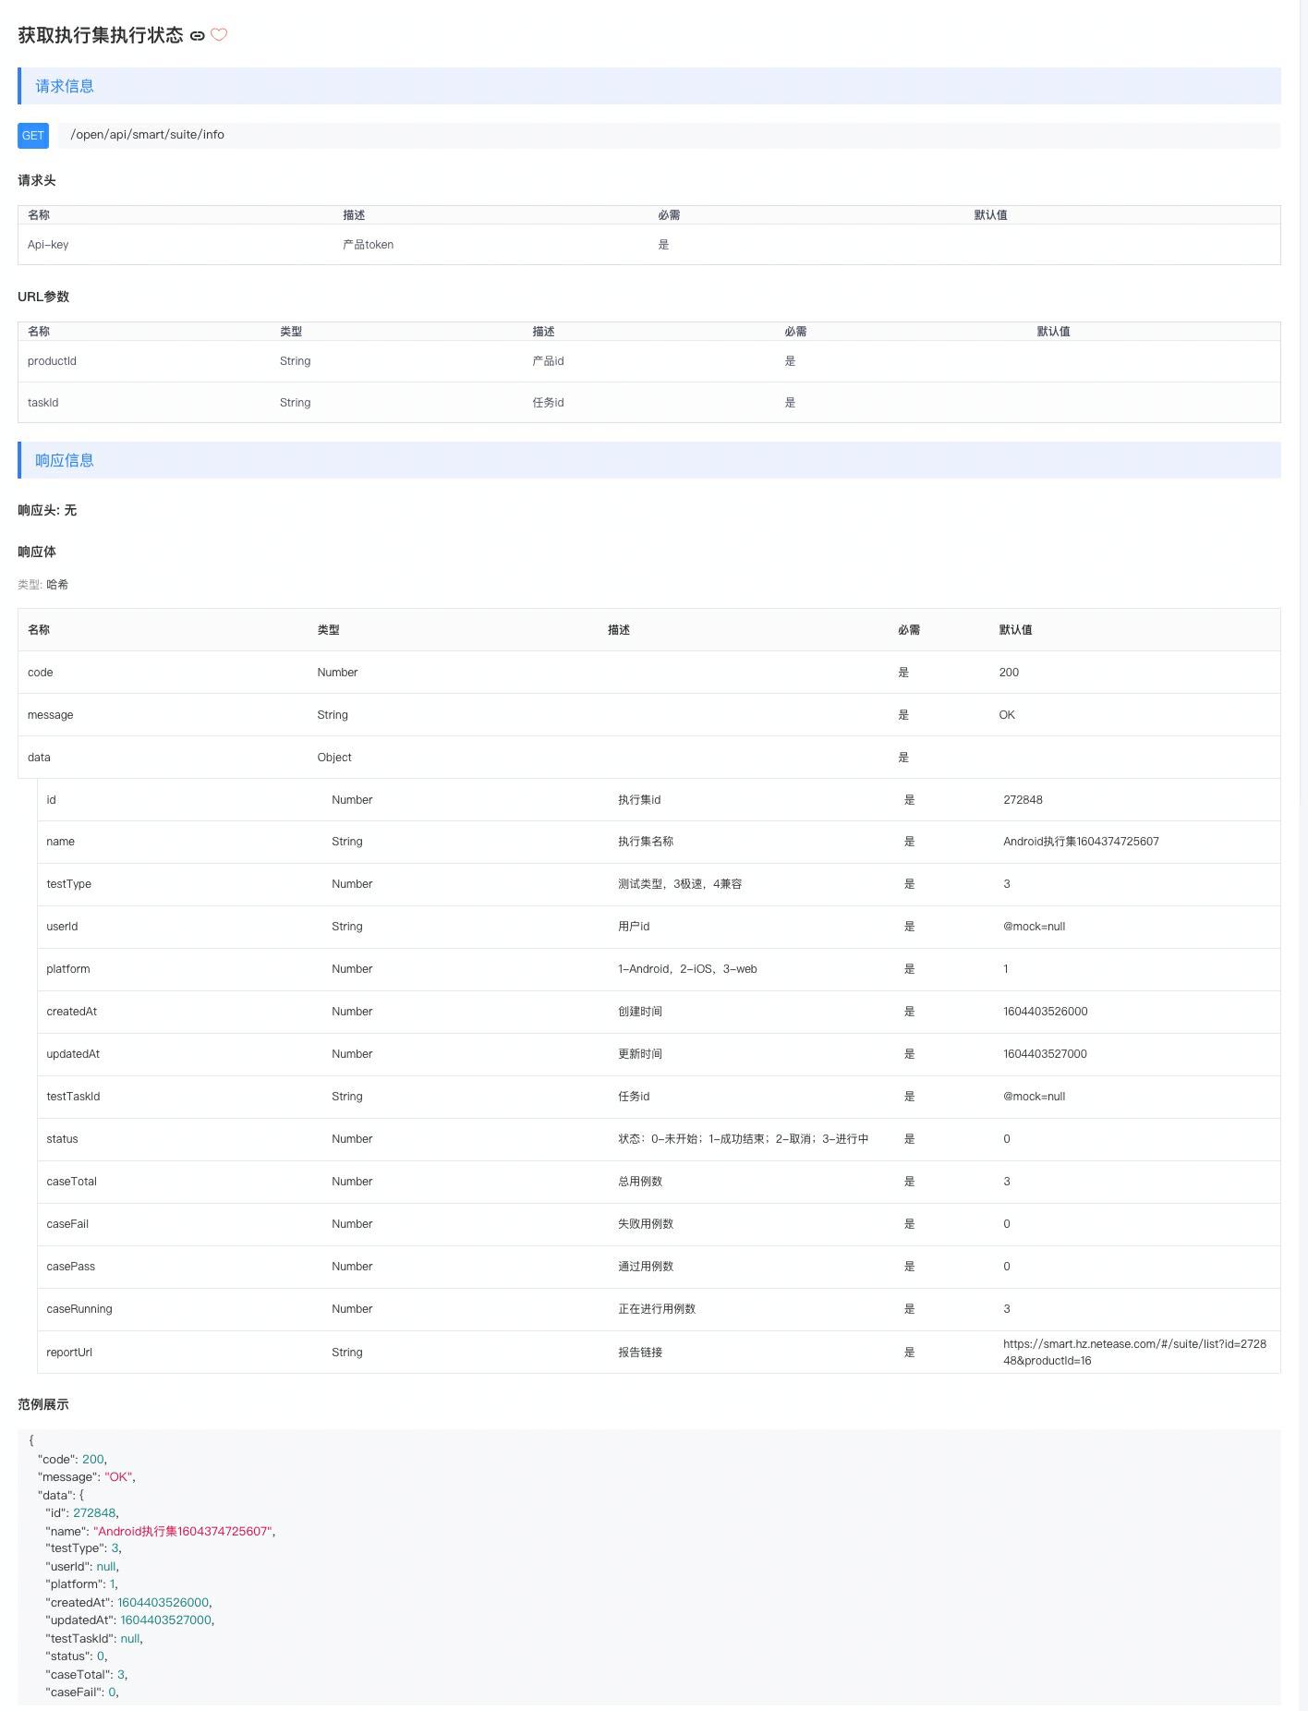Click the 类型: 哈希 label
The height and width of the screenshot is (1711, 1308).
pyautogui.click(x=42, y=585)
